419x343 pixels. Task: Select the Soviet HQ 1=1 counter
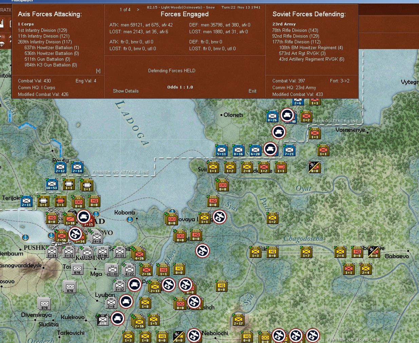(164, 270)
